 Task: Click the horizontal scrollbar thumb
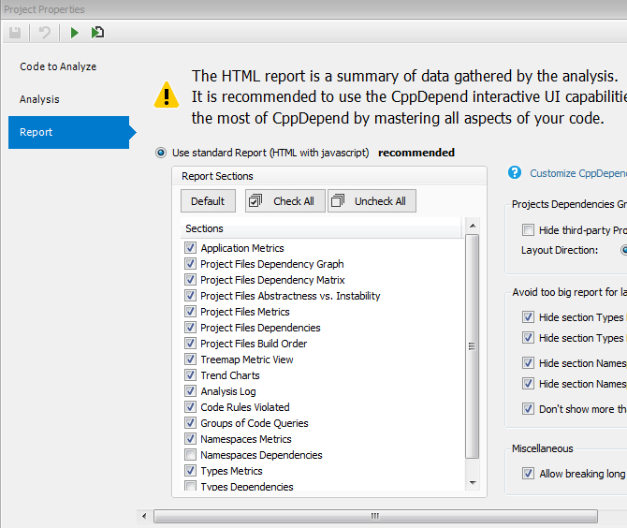(x=375, y=516)
